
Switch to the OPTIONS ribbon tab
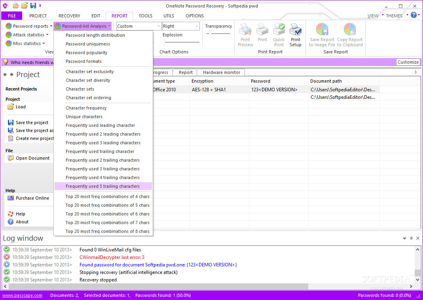tap(195, 16)
